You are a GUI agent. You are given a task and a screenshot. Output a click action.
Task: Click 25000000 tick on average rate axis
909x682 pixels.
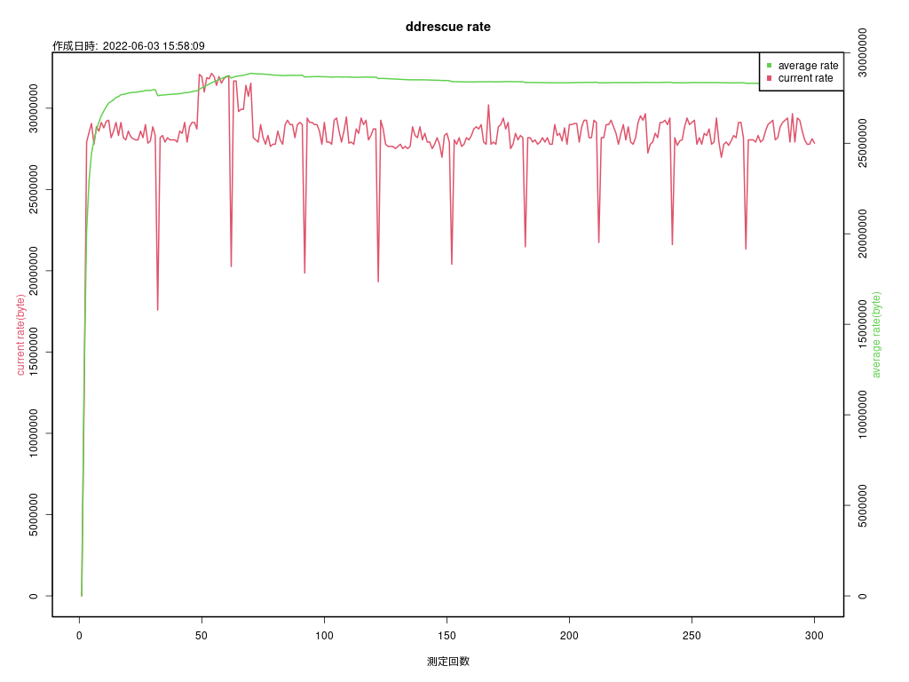coord(863,143)
